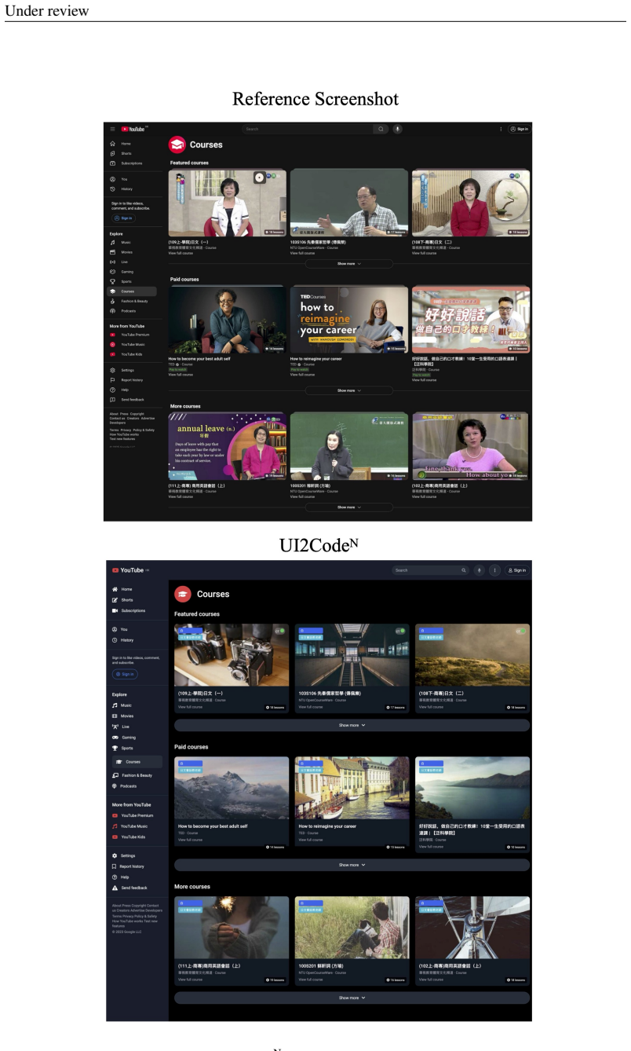Click the microphone button in the UI2CodeN screenshot
This screenshot has width=631, height=1051.
coord(480,570)
